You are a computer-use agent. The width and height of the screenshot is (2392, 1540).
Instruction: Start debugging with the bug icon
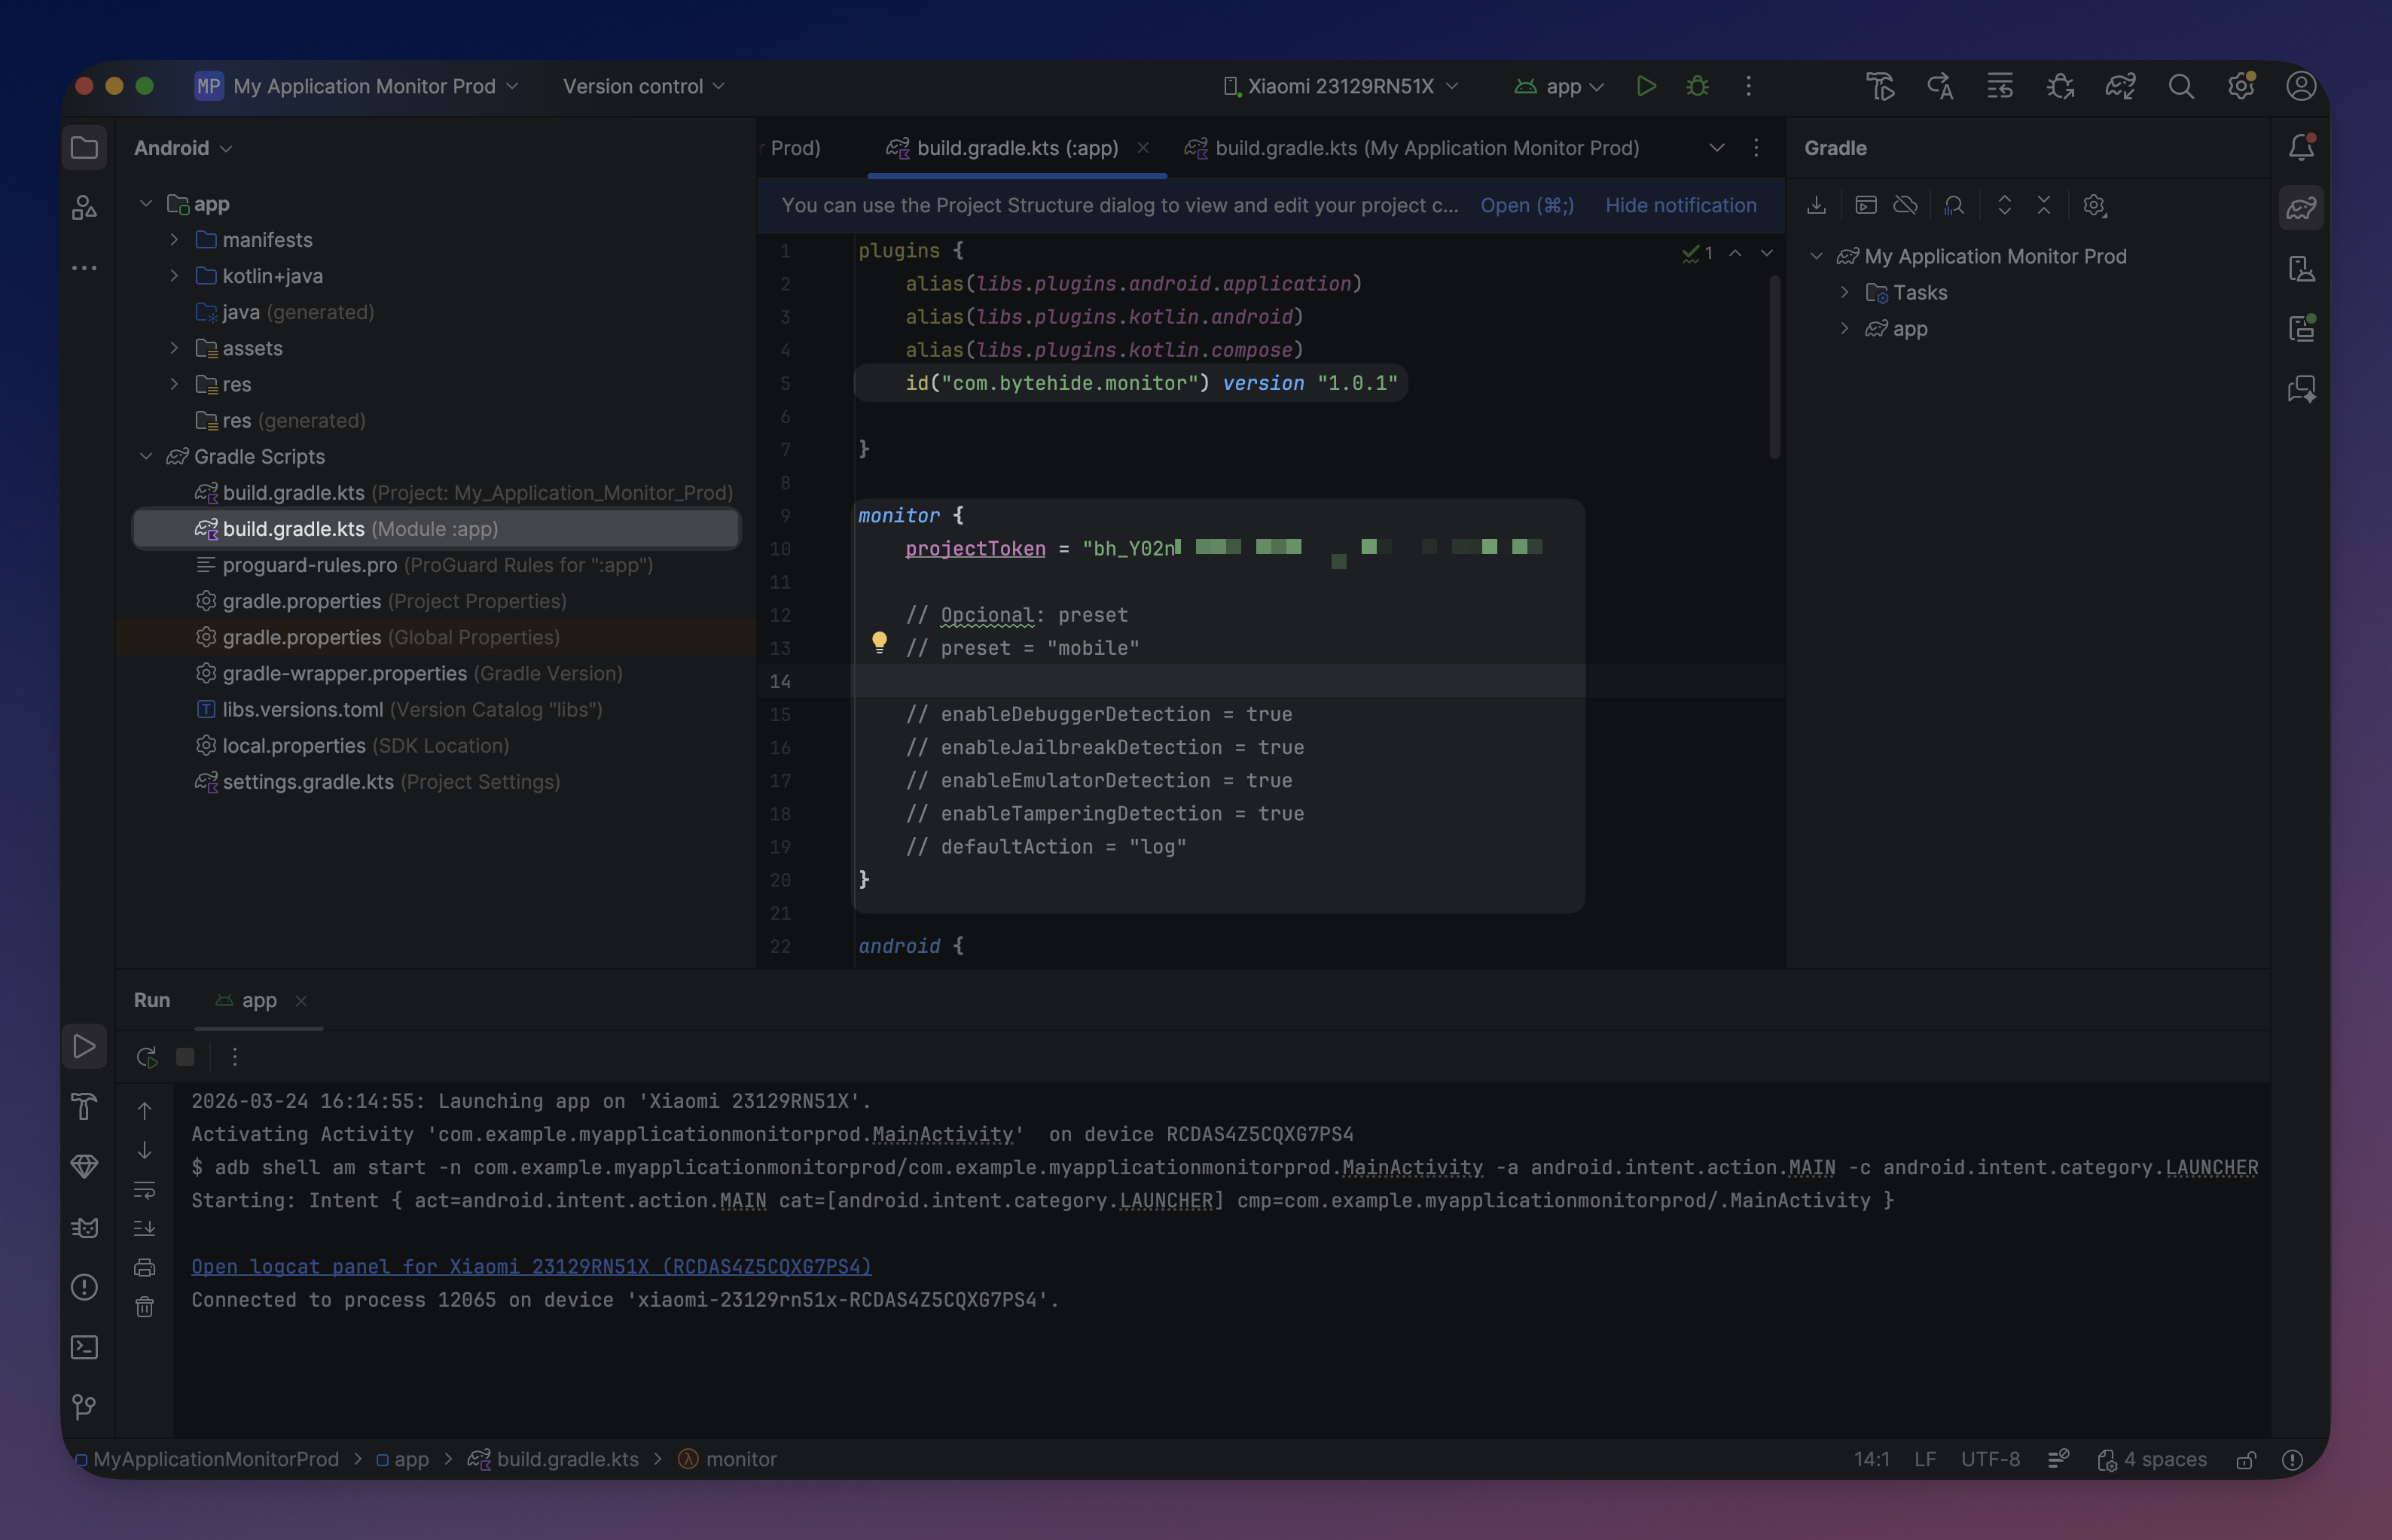1698,87
